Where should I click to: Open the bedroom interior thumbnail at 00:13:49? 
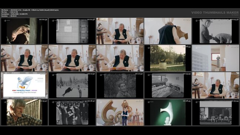tap(168, 85)
